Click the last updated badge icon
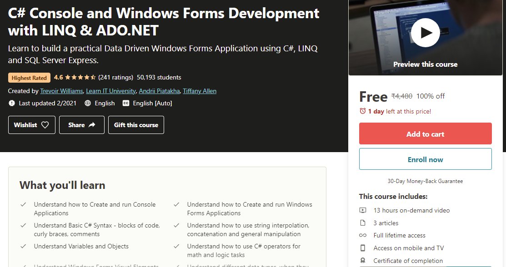 (12, 103)
